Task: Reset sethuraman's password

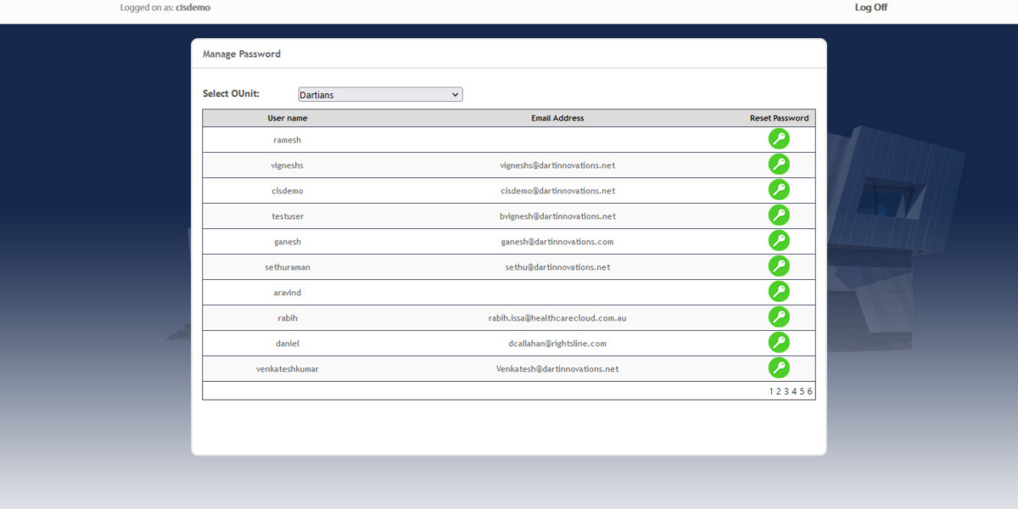Action: point(779,266)
